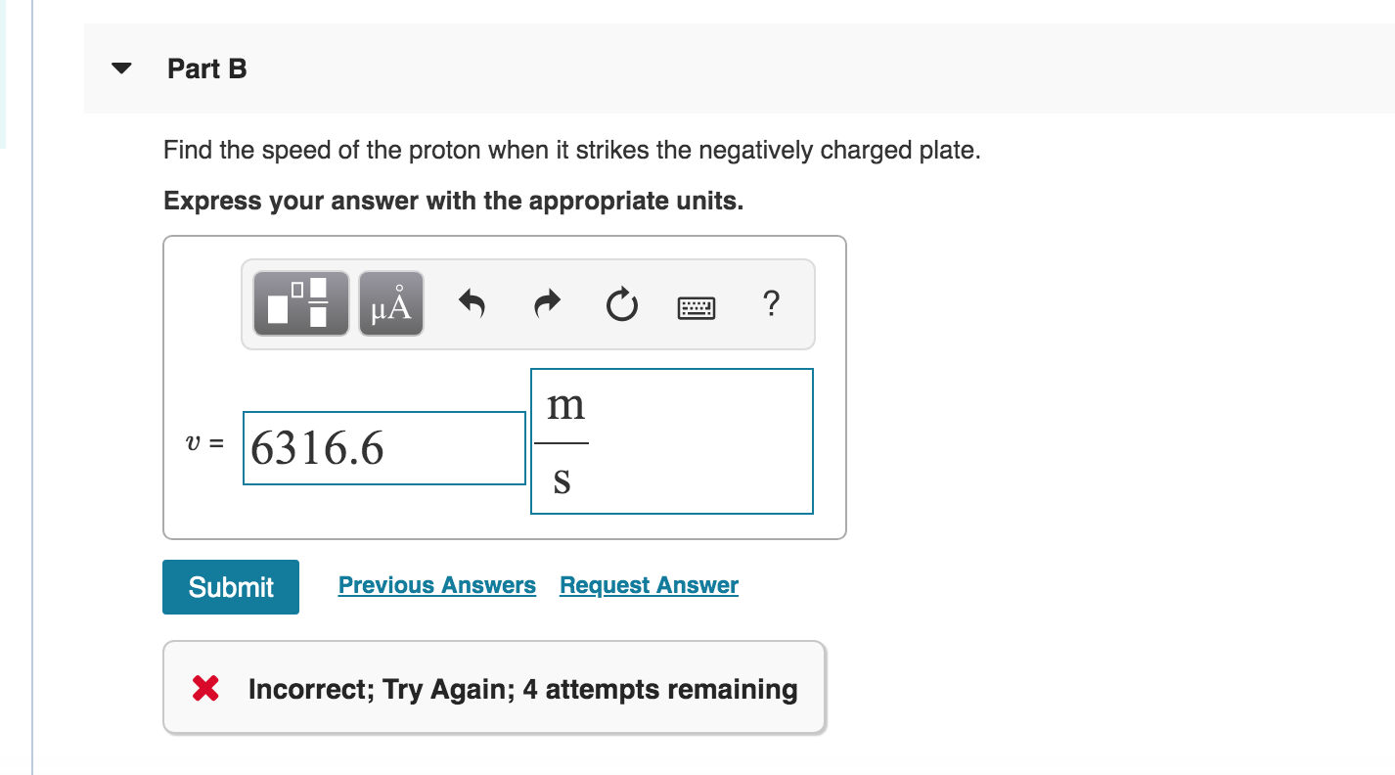Image resolution: width=1395 pixels, height=775 pixels.
Task: Click the m/s units input box
Action: coord(671,440)
